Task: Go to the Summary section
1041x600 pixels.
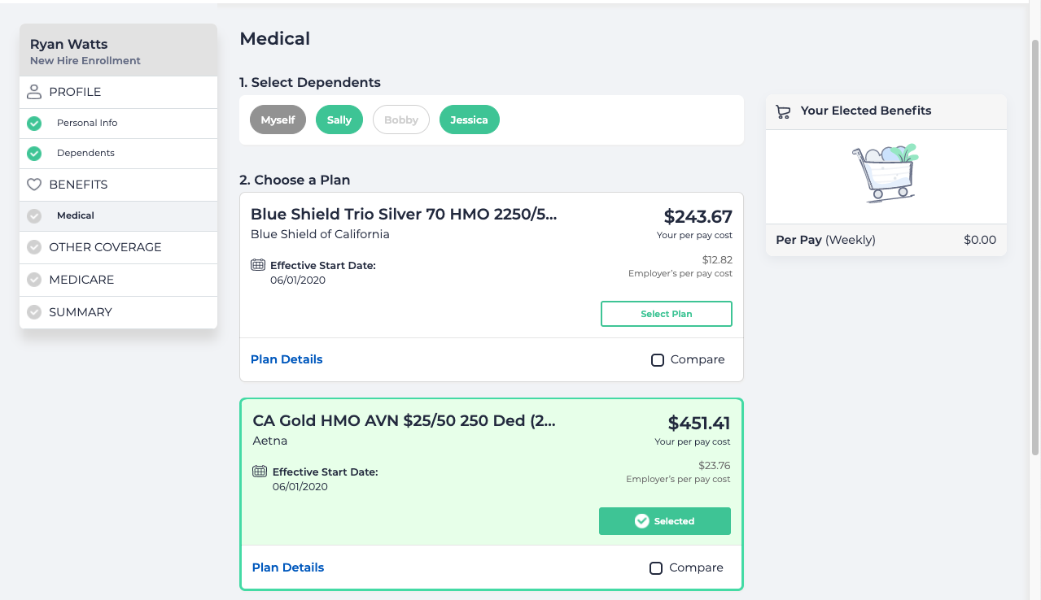Action: pos(81,312)
